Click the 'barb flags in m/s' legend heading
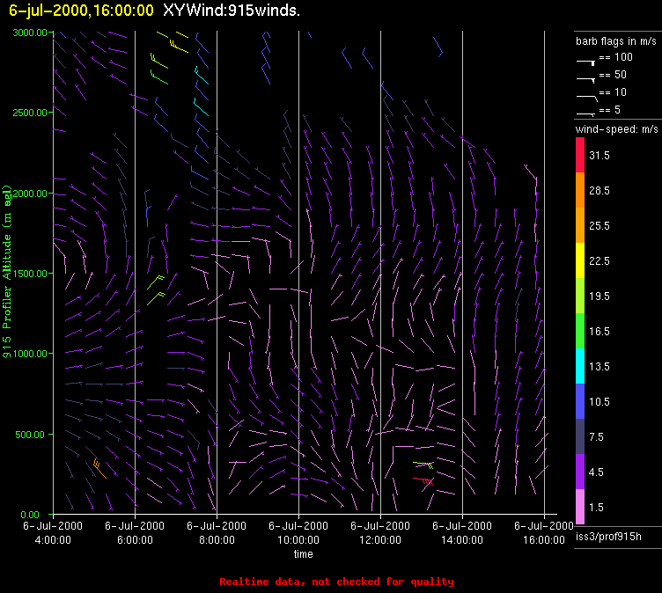662x593 pixels. [616, 41]
